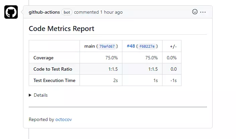Open commit f60227e hash
The width and height of the screenshot is (236, 139).
coord(147,46)
